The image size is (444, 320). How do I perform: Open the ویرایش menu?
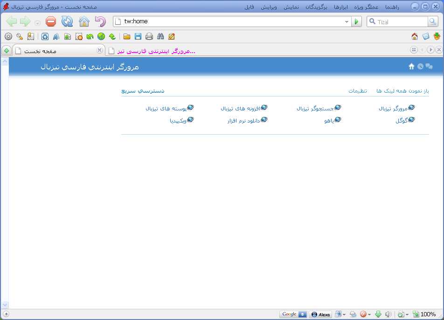coord(269,7)
